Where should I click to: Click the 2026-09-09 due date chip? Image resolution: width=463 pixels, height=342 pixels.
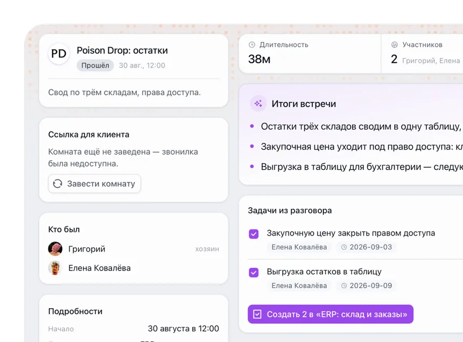click(367, 286)
